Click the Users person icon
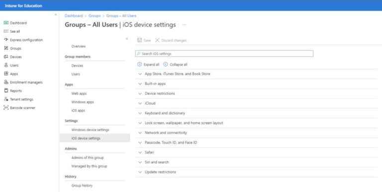 coord(6,65)
